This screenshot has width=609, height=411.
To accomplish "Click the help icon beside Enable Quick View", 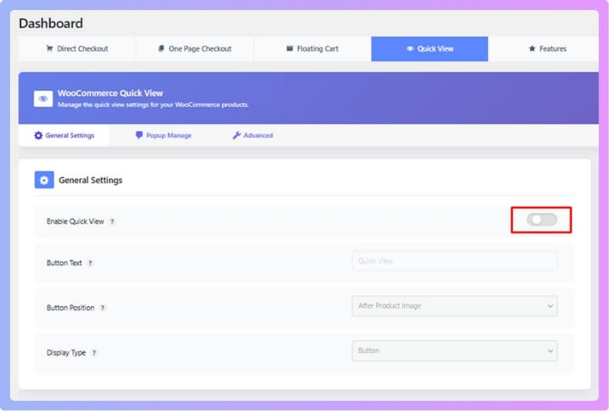I will (113, 222).
